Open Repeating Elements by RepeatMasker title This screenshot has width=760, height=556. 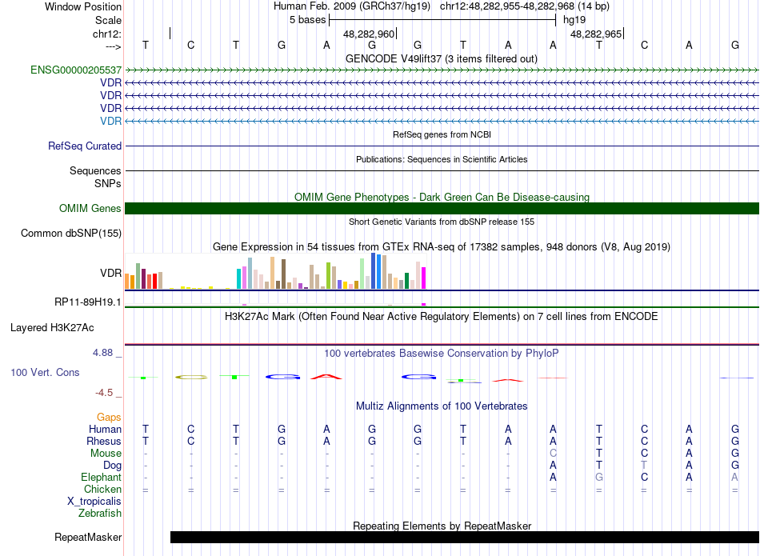pyautogui.click(x=442, y=526)
